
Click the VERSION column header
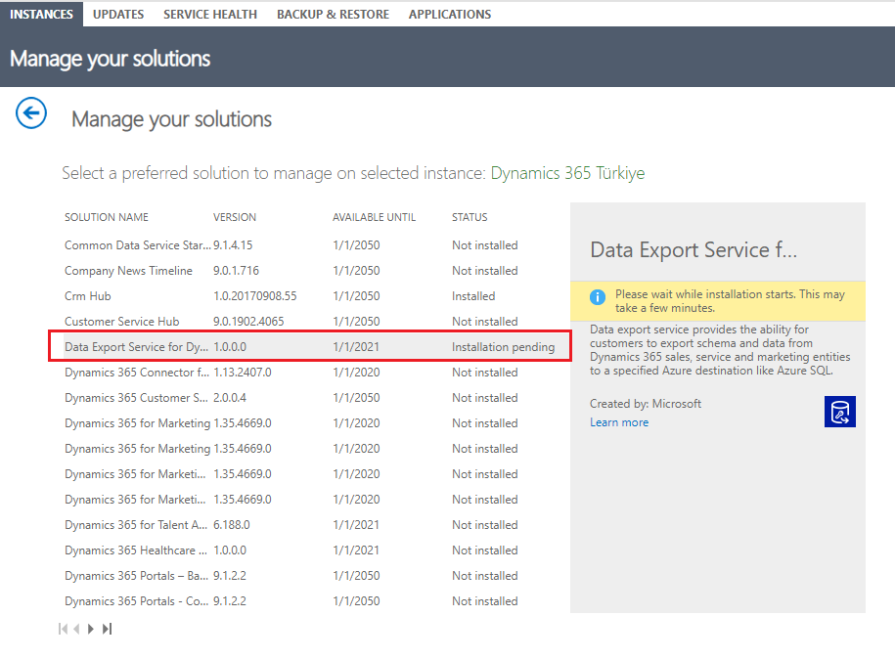point(235,217)
